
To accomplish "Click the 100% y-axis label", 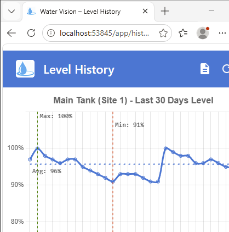I will click(x=15, y=148).
